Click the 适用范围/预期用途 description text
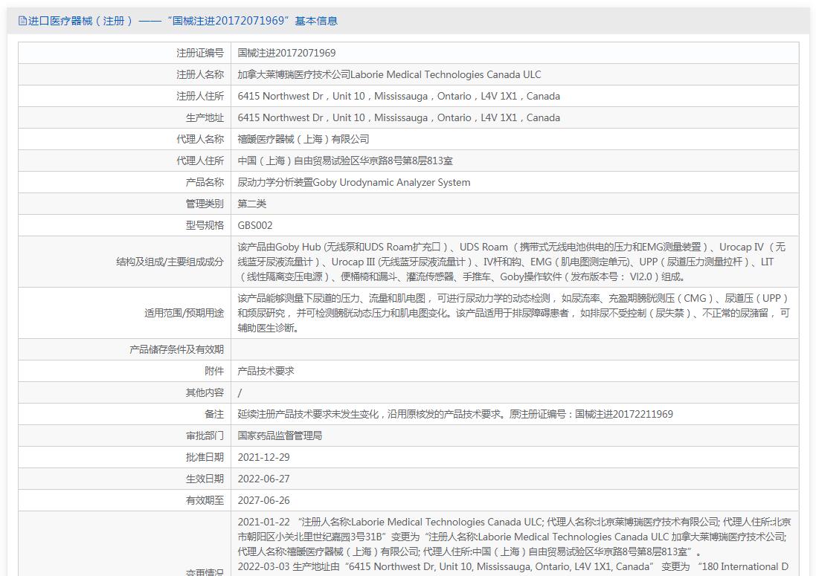The image size is (816, 576). click(513, 313)
